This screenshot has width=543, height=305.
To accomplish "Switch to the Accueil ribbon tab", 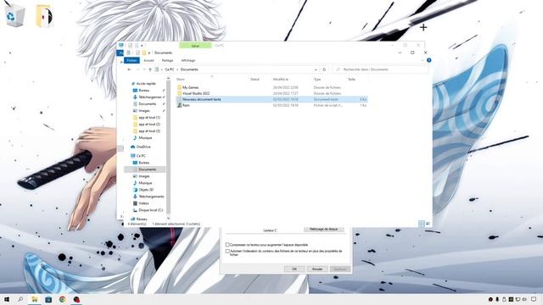I will point(148,60).
